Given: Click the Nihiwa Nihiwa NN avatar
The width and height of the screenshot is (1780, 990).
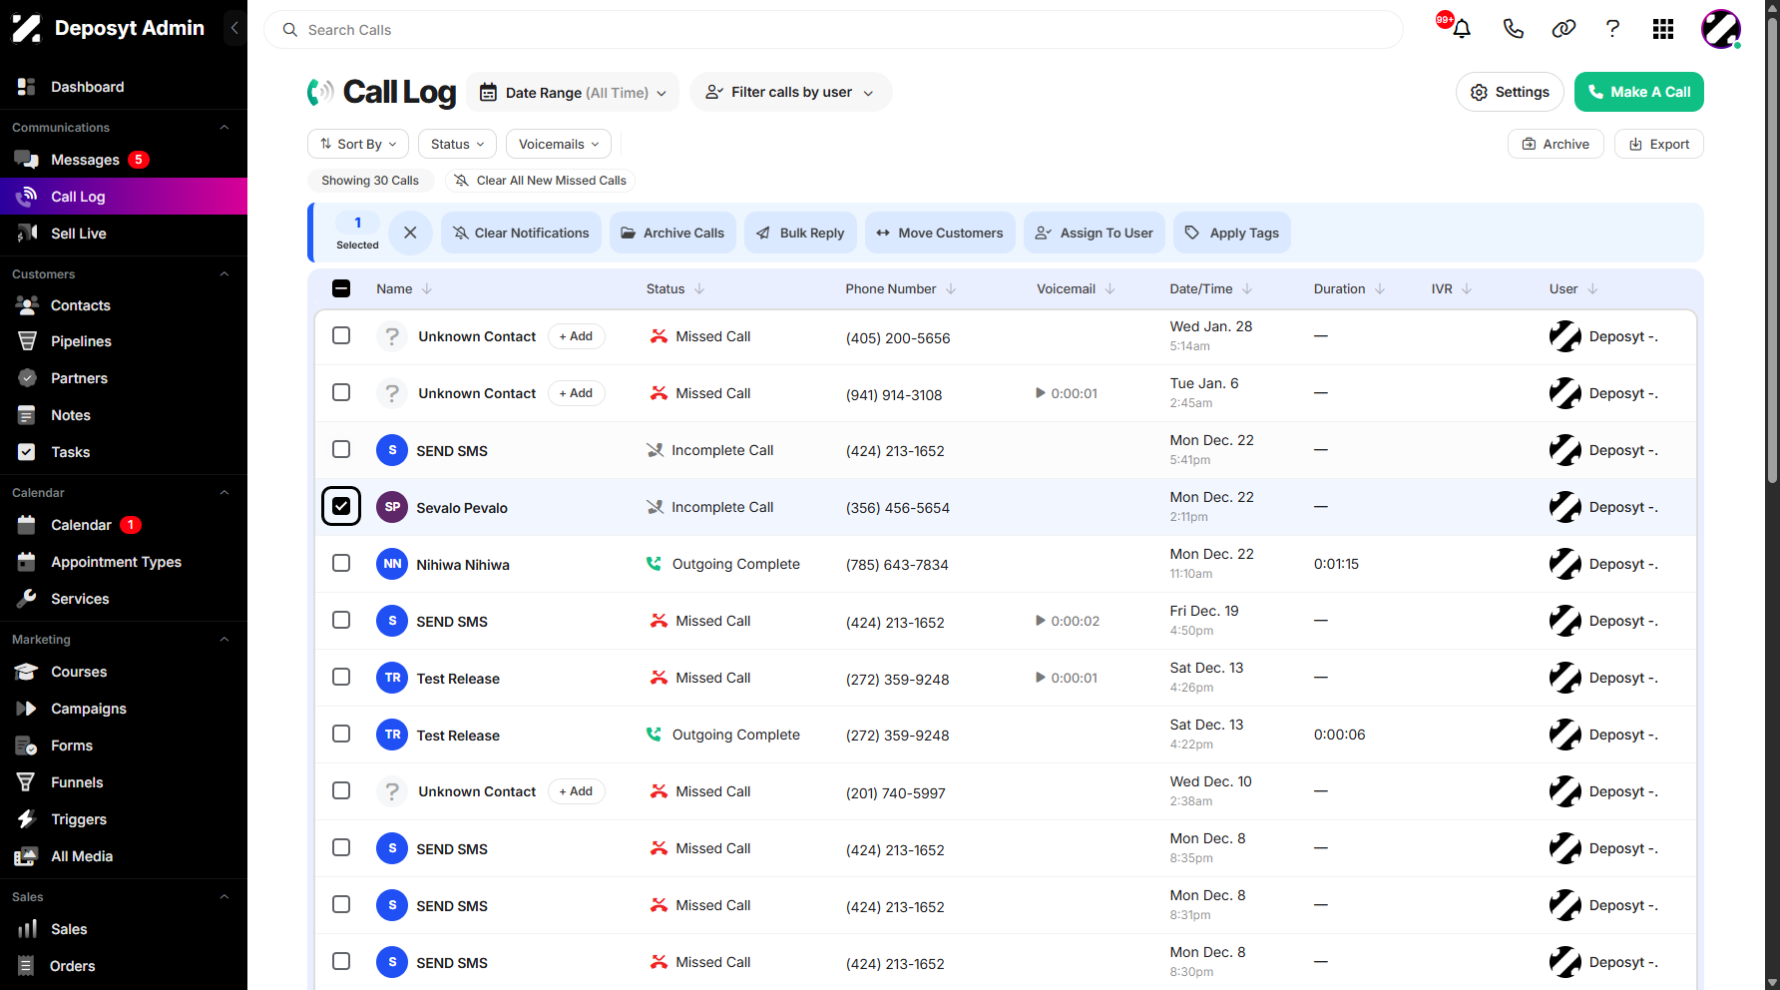Looking at the screenshot, I should tap(392, 564).
